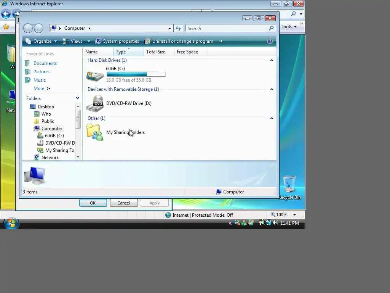Click the refresh arrows button beside address bar
Image resolution: width=390 pixels, height=293 pixels.
(x=178, y=28)
